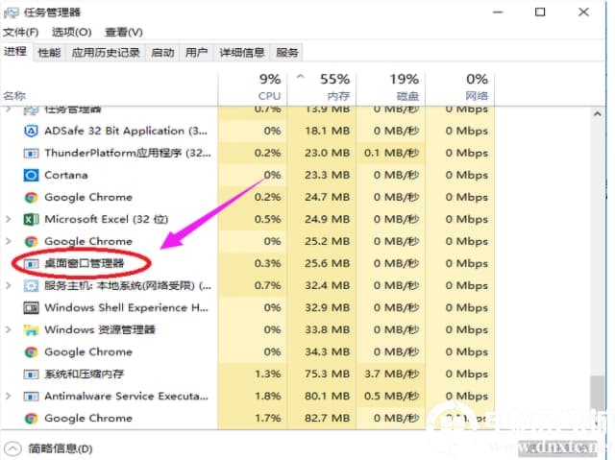The width and height of the screenshot is (615, 460).
Task: Click the 系统和压缩内存 process icon
Action: [x=31, y=375]
